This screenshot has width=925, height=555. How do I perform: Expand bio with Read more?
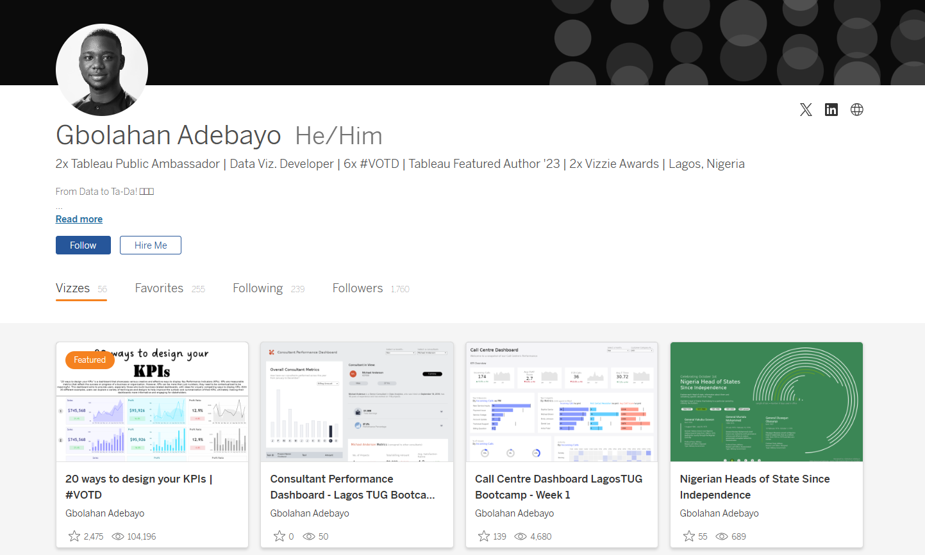[x=79, y=219]
